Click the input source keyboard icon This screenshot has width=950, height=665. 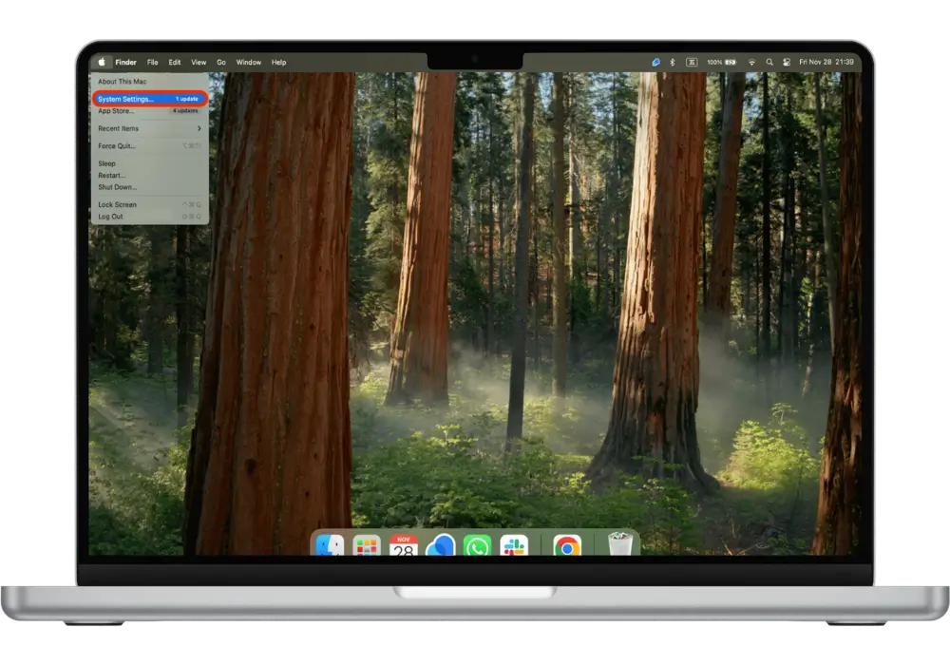691,62
